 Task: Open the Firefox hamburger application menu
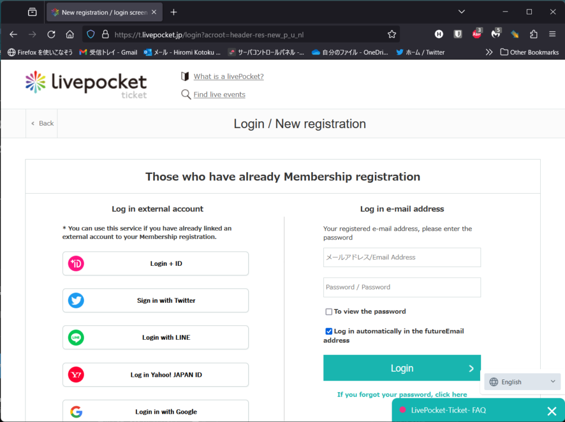click(552, 34)
